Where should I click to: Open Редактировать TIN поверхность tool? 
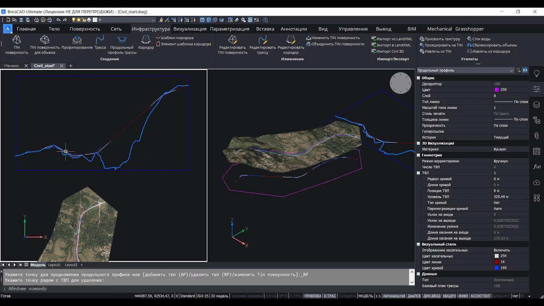point(232,45)
